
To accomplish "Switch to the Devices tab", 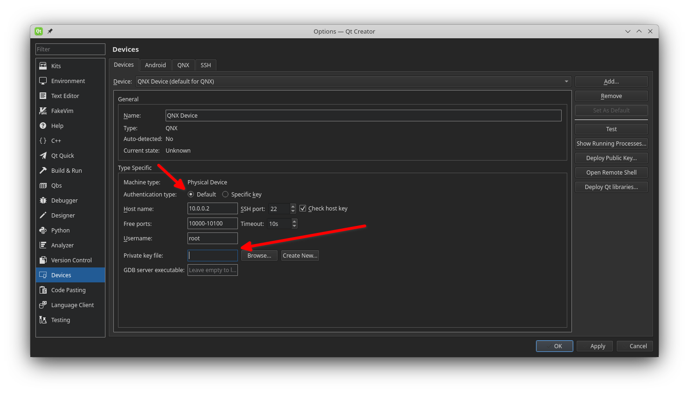I will point(124,65).
